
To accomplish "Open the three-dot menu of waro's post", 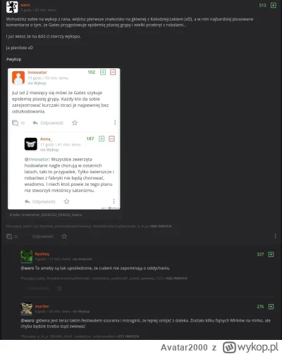I will pyautogui.click(x=275, y=236).
